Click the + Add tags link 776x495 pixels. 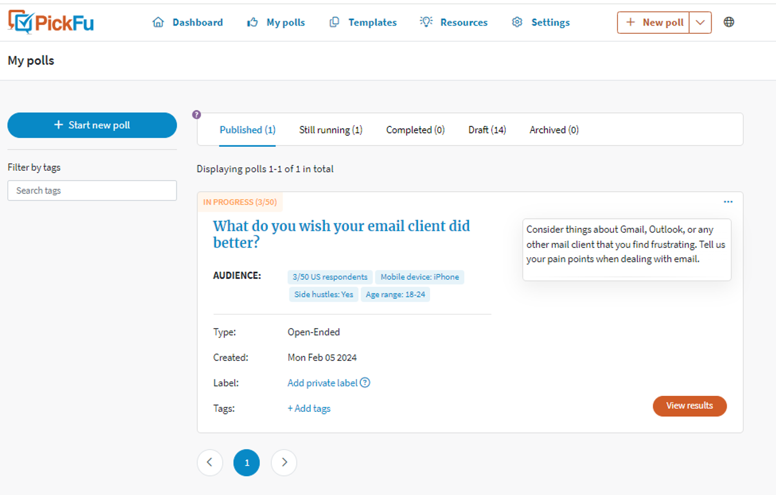[309, 409]
